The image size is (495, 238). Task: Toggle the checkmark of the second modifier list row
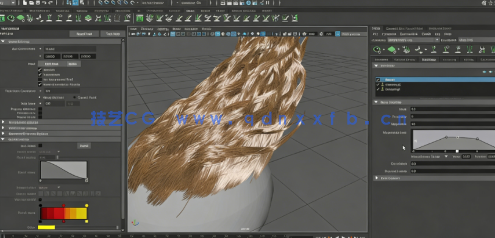[x=378, y=84]
